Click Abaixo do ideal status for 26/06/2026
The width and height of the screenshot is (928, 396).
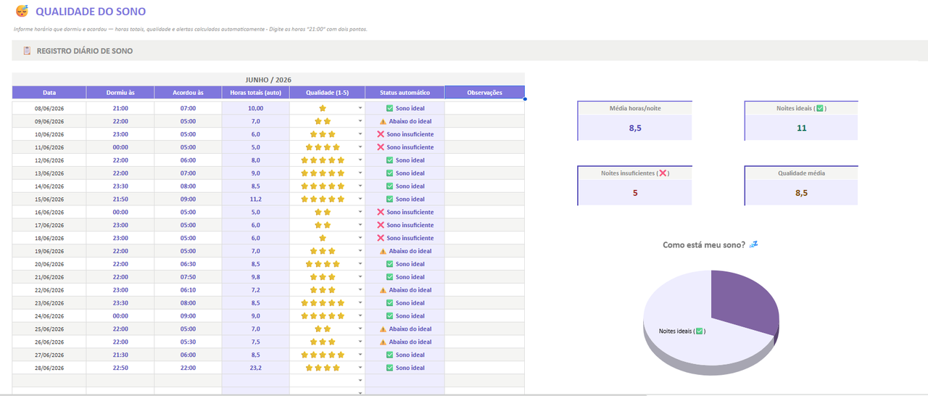(x=405, y=342)
